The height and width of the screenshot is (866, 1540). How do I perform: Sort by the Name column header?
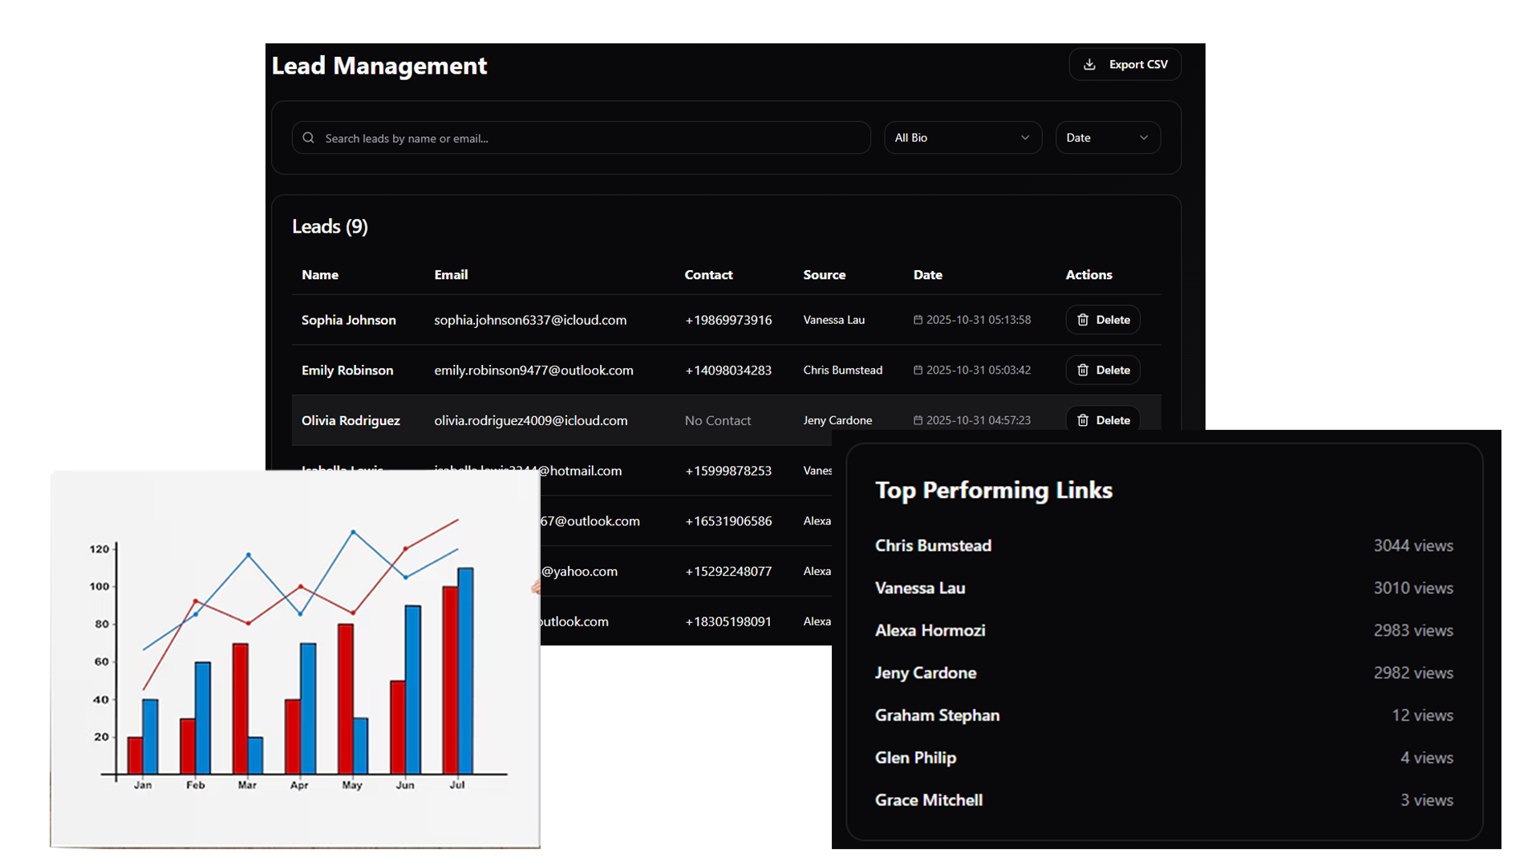click(x=320, y=275)
